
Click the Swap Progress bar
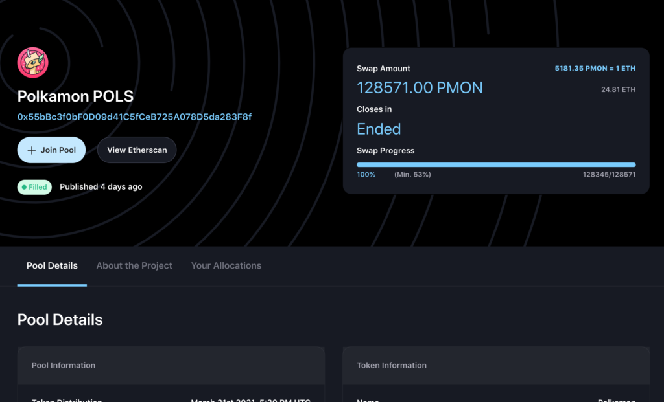click(496, 165)
